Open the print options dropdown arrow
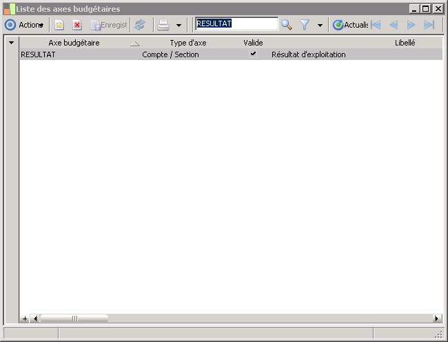Viewport: 448px width, 342px height. coord(179,25)
